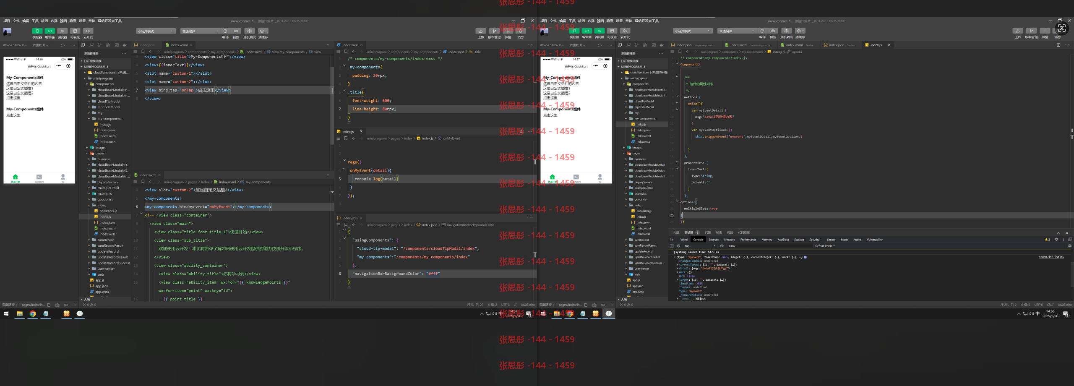Start 真机调试 real device debugging in left window
This screenshot has height=386, width=1074.
pyautogui.click(x=250, y=31)
